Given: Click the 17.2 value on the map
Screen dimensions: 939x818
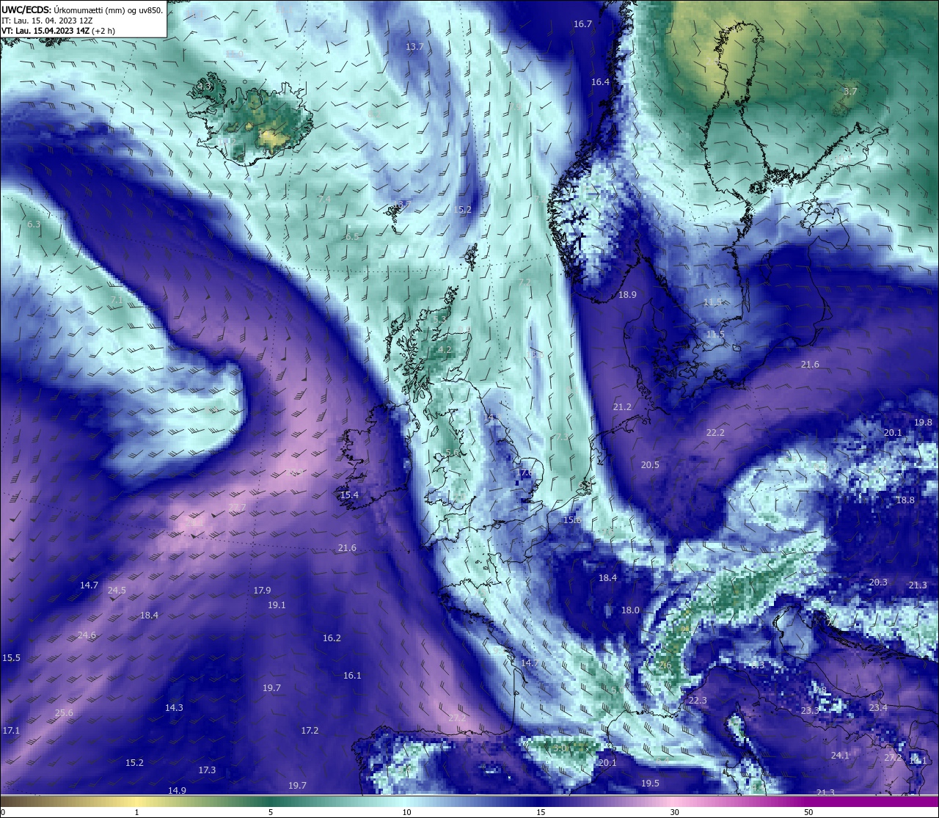Looking at the screenshot, I should [x=310, y=731].
